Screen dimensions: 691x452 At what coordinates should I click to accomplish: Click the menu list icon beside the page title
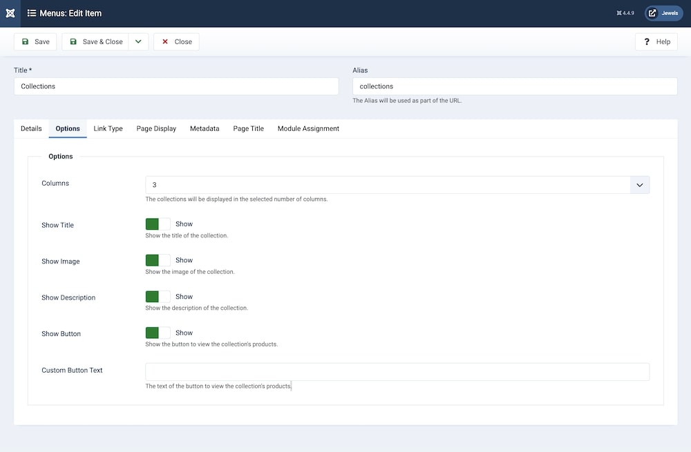coord(32,13)
